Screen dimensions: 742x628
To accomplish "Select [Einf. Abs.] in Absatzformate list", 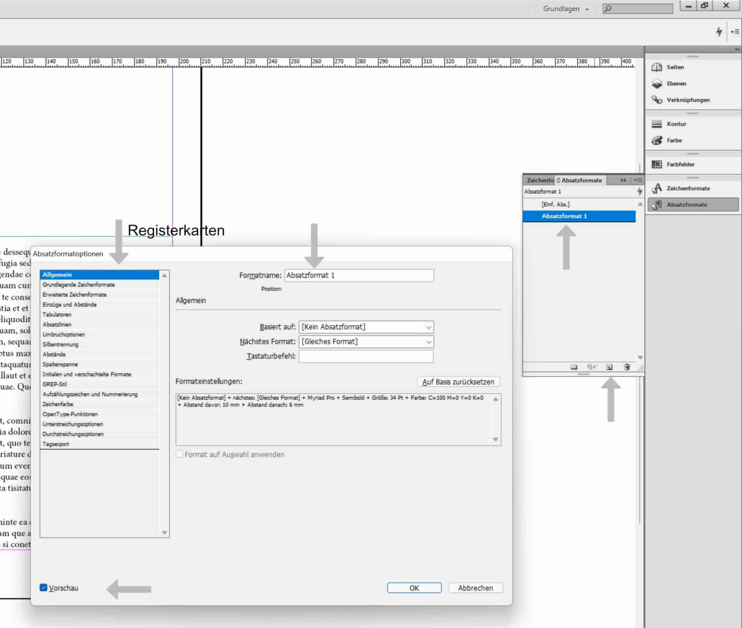I will click(579, 204).
